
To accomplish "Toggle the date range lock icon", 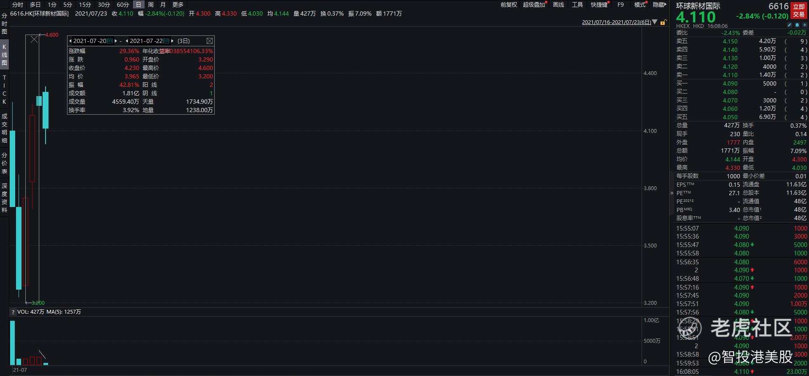I will [x=663, y=22].
